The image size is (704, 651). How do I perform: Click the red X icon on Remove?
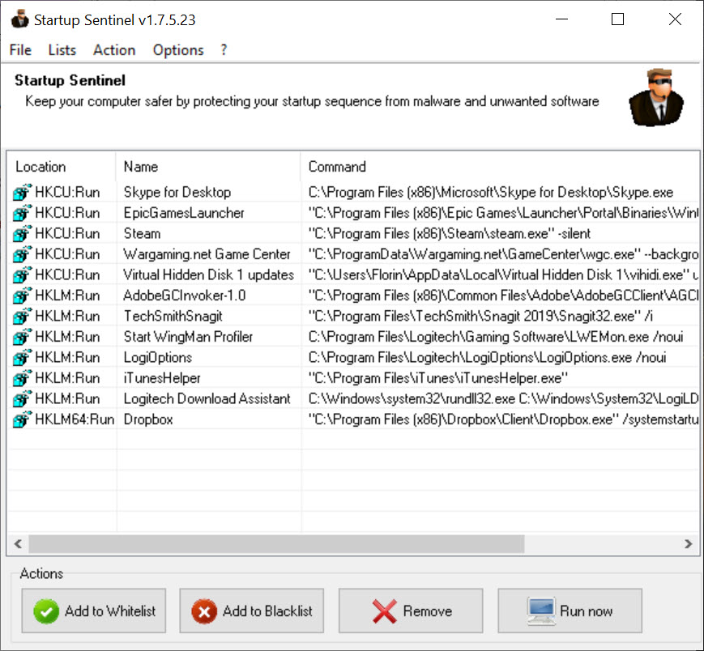coord(384,611)
